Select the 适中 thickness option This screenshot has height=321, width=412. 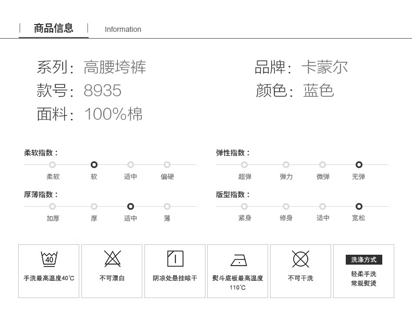130,206
